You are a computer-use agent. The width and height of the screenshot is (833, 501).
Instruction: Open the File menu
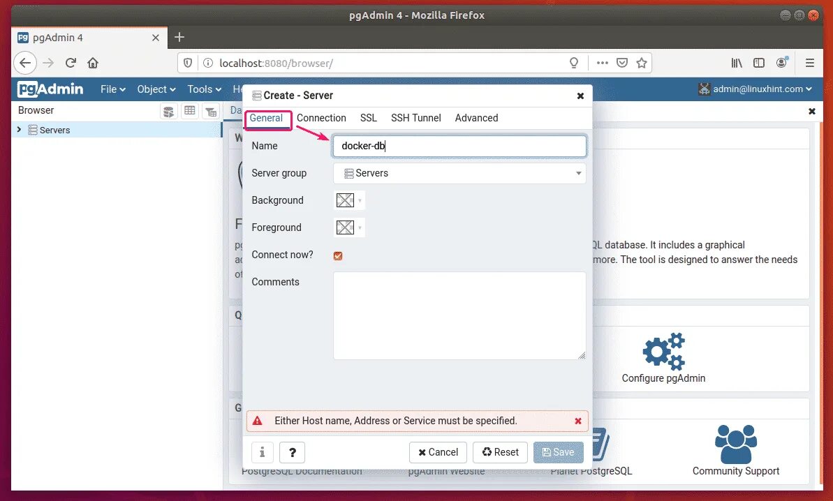pos(112,89)
